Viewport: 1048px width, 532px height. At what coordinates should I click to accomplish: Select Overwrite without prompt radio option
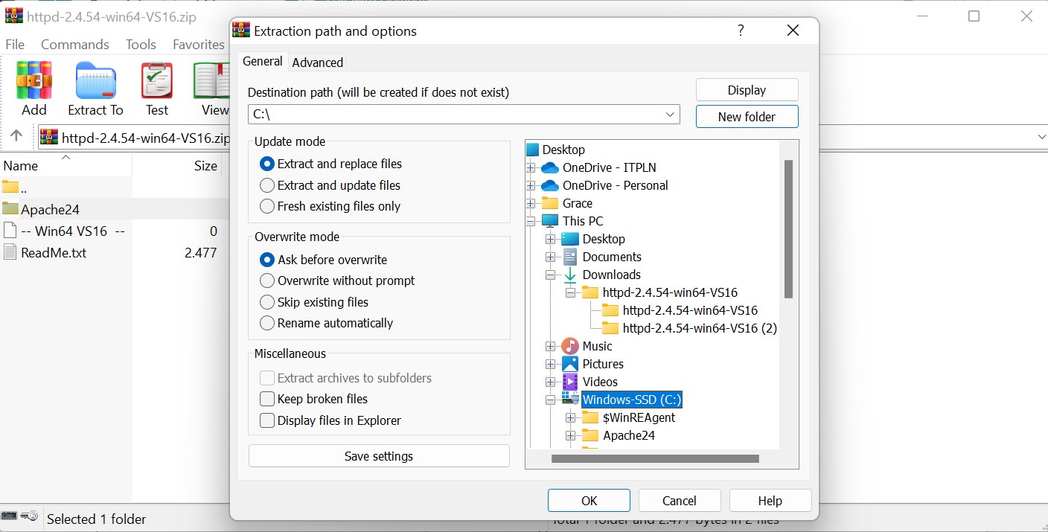click(x=267, y=281)
